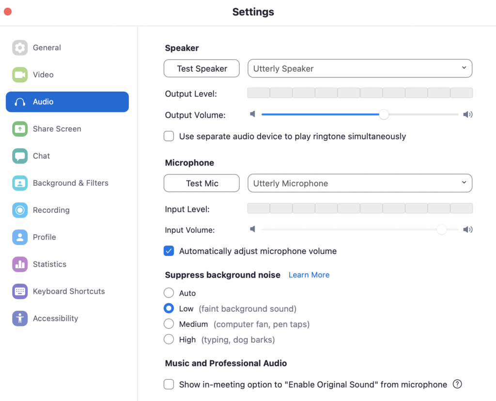Click the Recording circle icon
The image size is (496, 401).
coord(20,210)
